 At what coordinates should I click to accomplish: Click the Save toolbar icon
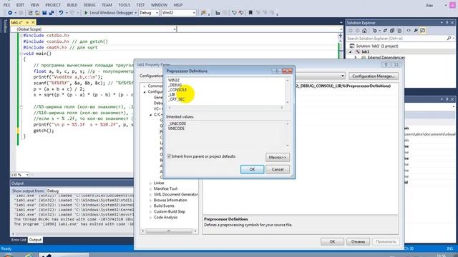point(44,13)
